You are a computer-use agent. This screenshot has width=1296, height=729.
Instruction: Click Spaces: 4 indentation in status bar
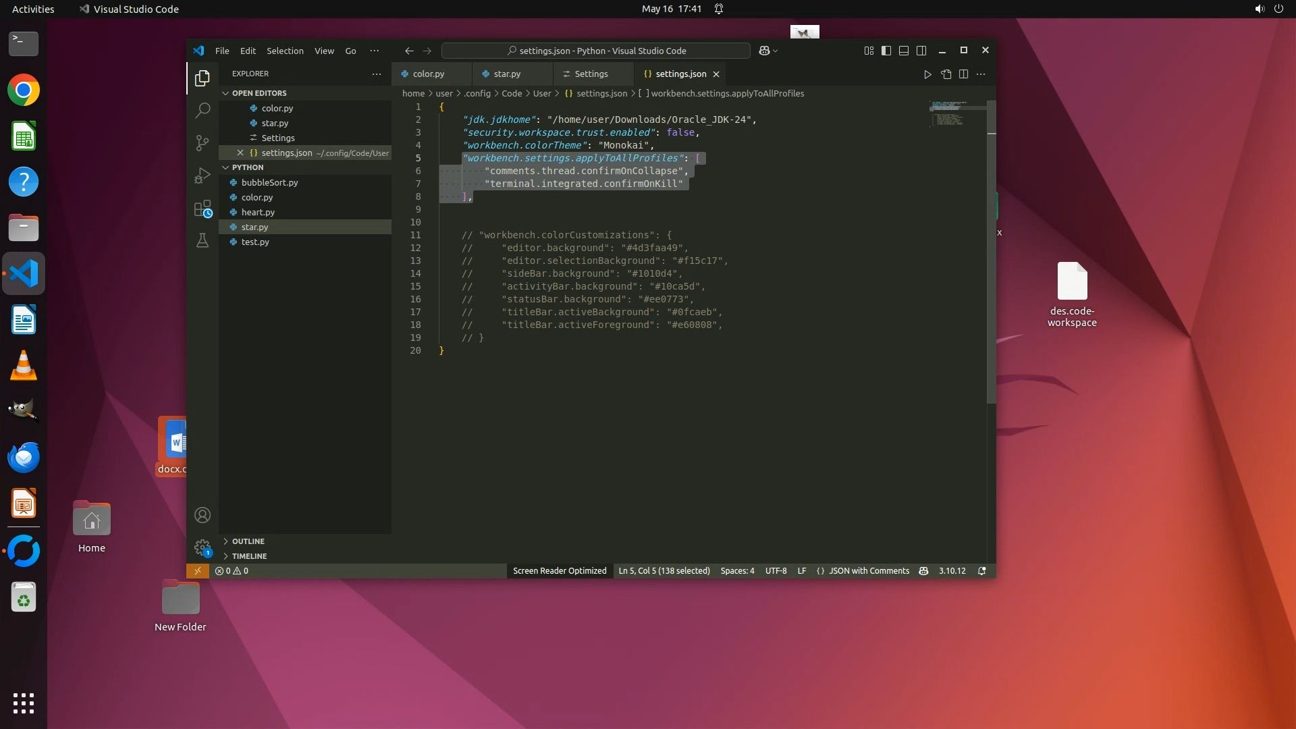pyautogui.click(x=737, y=571)
